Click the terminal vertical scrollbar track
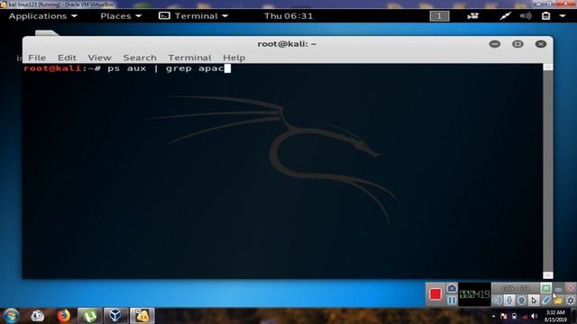The image size is (577, 324). 548,171
